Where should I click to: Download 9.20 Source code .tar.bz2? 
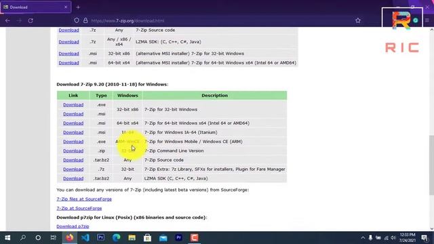coord(73,160)
